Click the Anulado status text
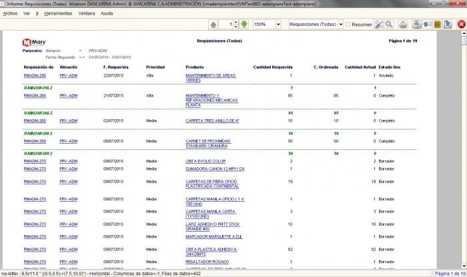The width and height of the screenshot is (467, 277). coord(386,75)
